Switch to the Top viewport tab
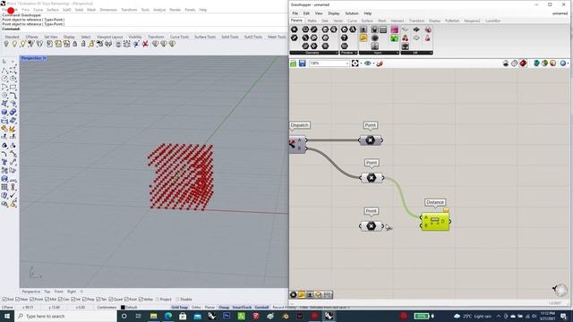Image resolution: width=573 pixels, height=322 pixels. pos(47,292)
